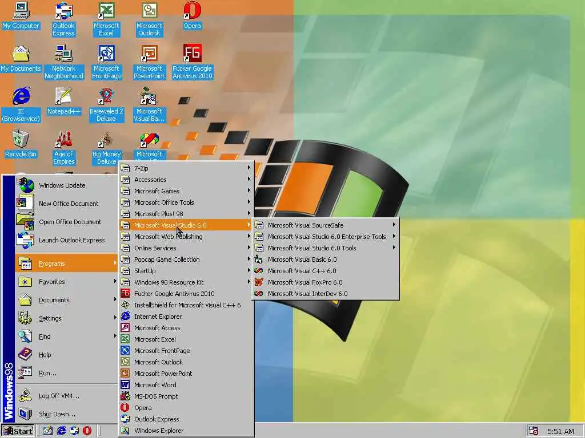Click task scheduler icon in system tray

click(x=534, y=431)
